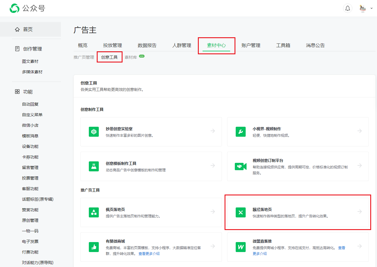Switch to 推广页管理 sub-tab

tap(84, 57)
